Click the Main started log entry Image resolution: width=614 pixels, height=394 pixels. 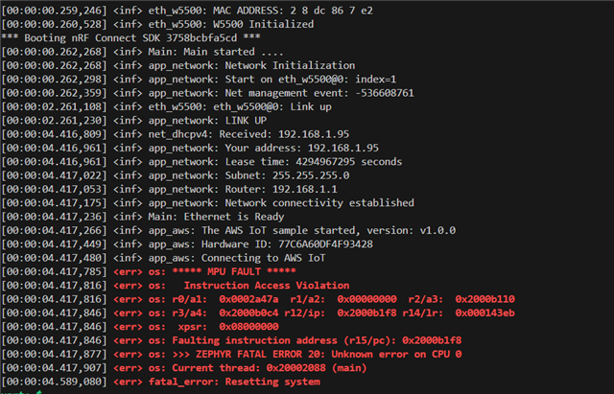142,52
